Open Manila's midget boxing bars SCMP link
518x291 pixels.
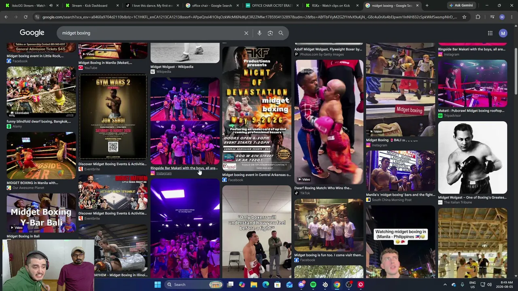[x=400, y=195]
